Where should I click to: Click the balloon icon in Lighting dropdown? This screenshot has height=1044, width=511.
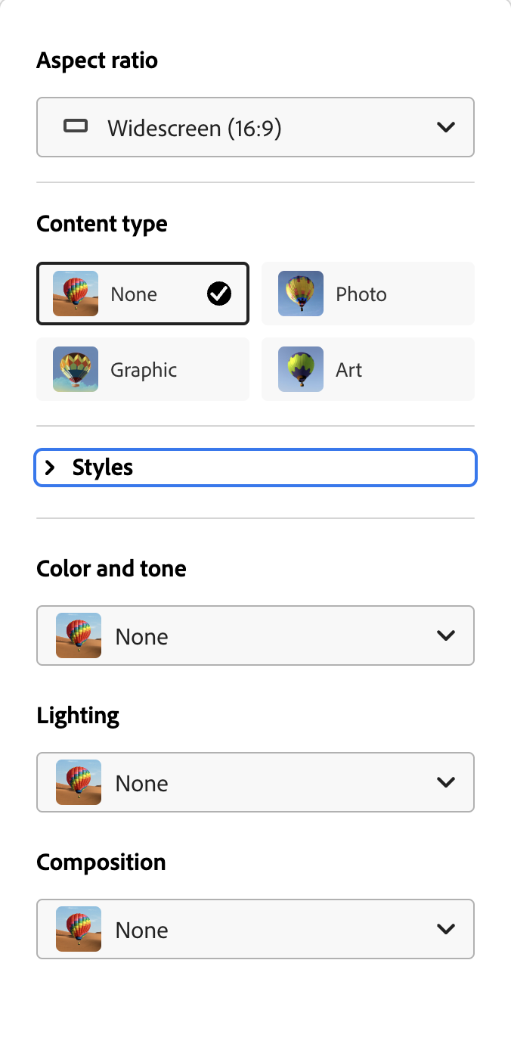pyautogui.click(x=79, y=782)
